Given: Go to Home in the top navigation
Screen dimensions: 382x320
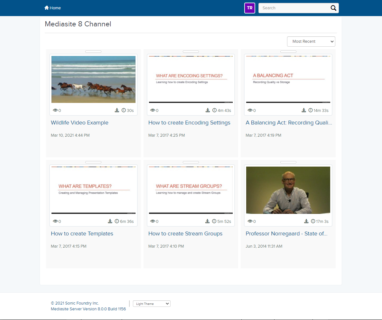Looking at the screenshot, I should coord(53,8).
